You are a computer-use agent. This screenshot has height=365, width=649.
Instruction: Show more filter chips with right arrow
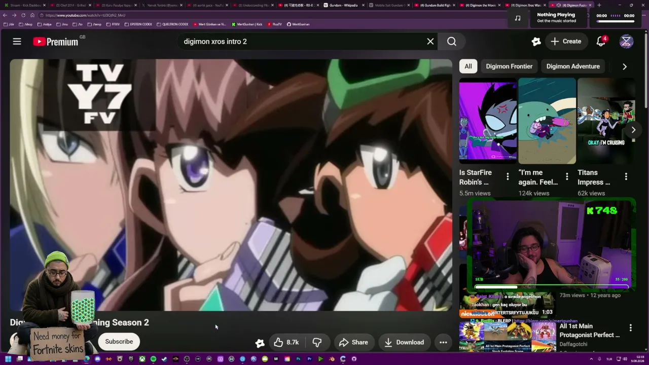(x=625, y=66)
